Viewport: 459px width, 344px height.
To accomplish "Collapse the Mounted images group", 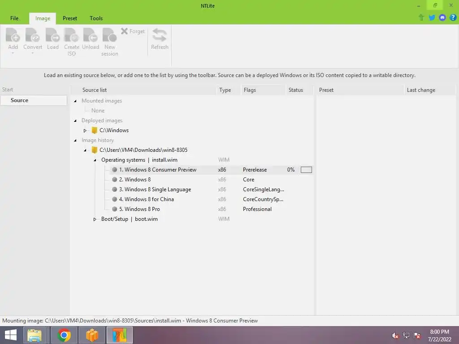I will point(75,101).
